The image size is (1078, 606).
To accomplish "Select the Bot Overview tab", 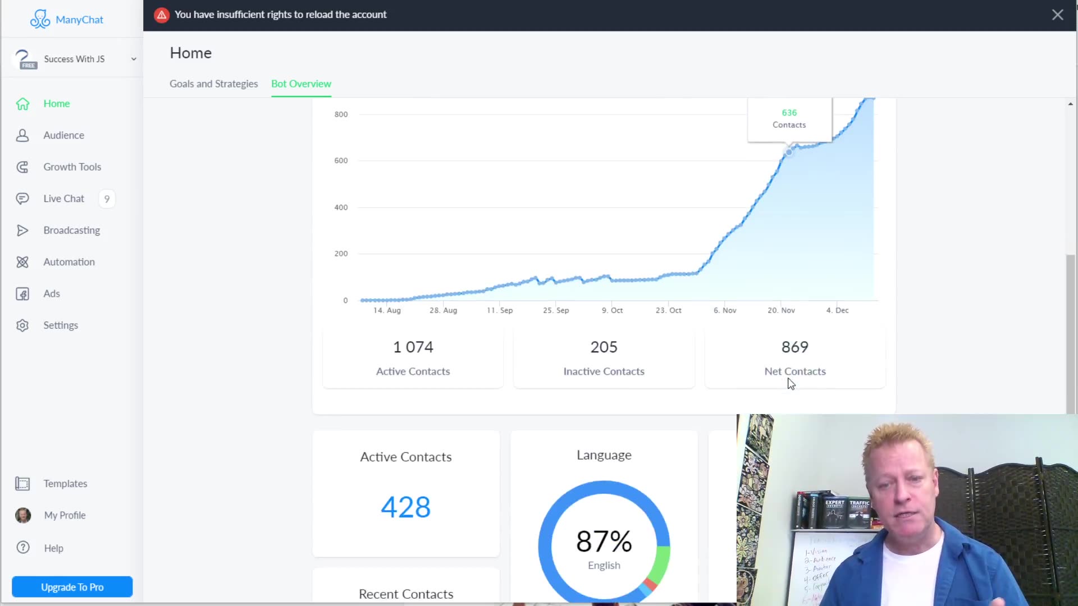I will pos(301,84).
